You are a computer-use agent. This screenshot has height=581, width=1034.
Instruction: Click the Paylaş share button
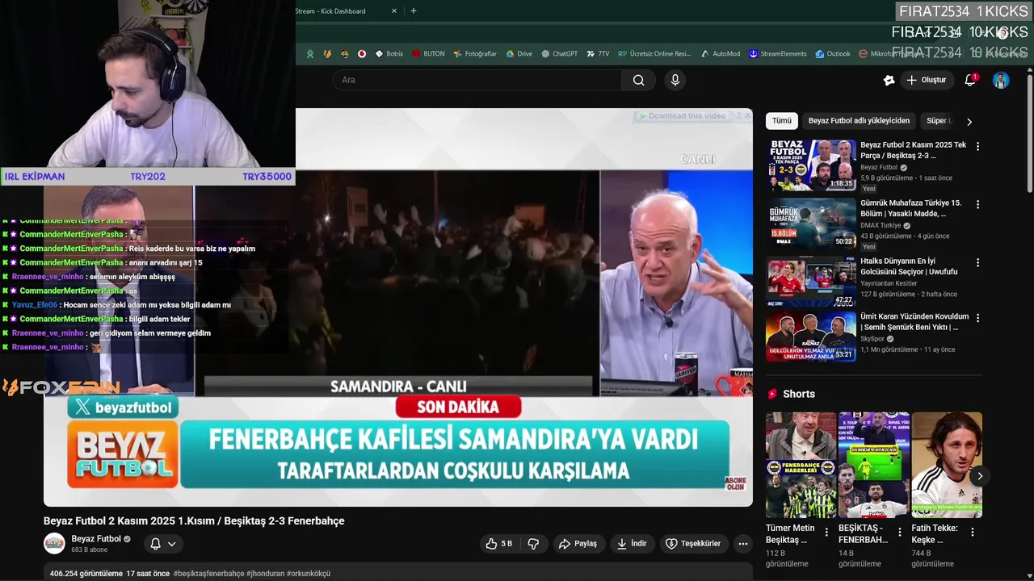[578, 544]
